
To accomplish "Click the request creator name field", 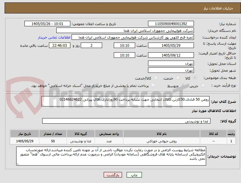I will coord(133,37).
